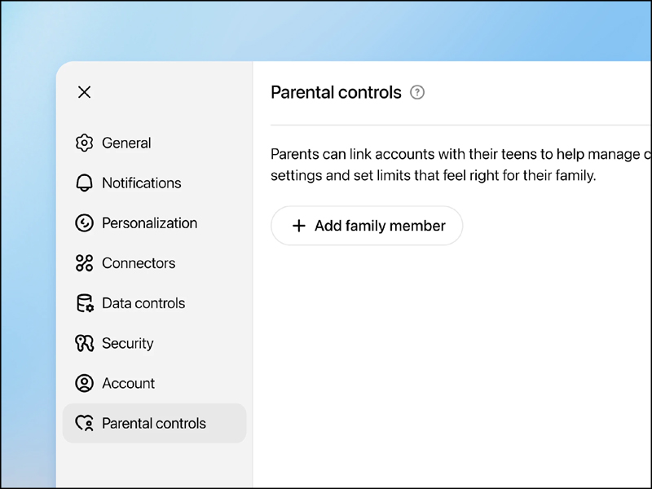Open the Data controls section
652x489 pixels.
[x=143, y=303]
